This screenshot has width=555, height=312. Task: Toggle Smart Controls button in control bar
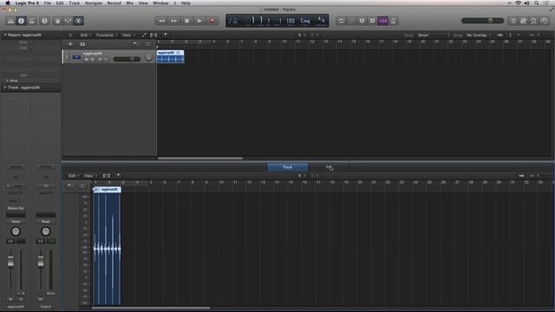point(57,21)
